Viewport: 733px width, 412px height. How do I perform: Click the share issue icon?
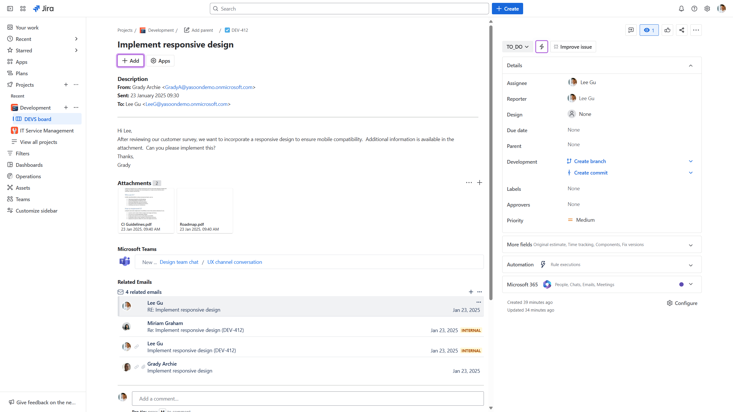click(681, 30)
